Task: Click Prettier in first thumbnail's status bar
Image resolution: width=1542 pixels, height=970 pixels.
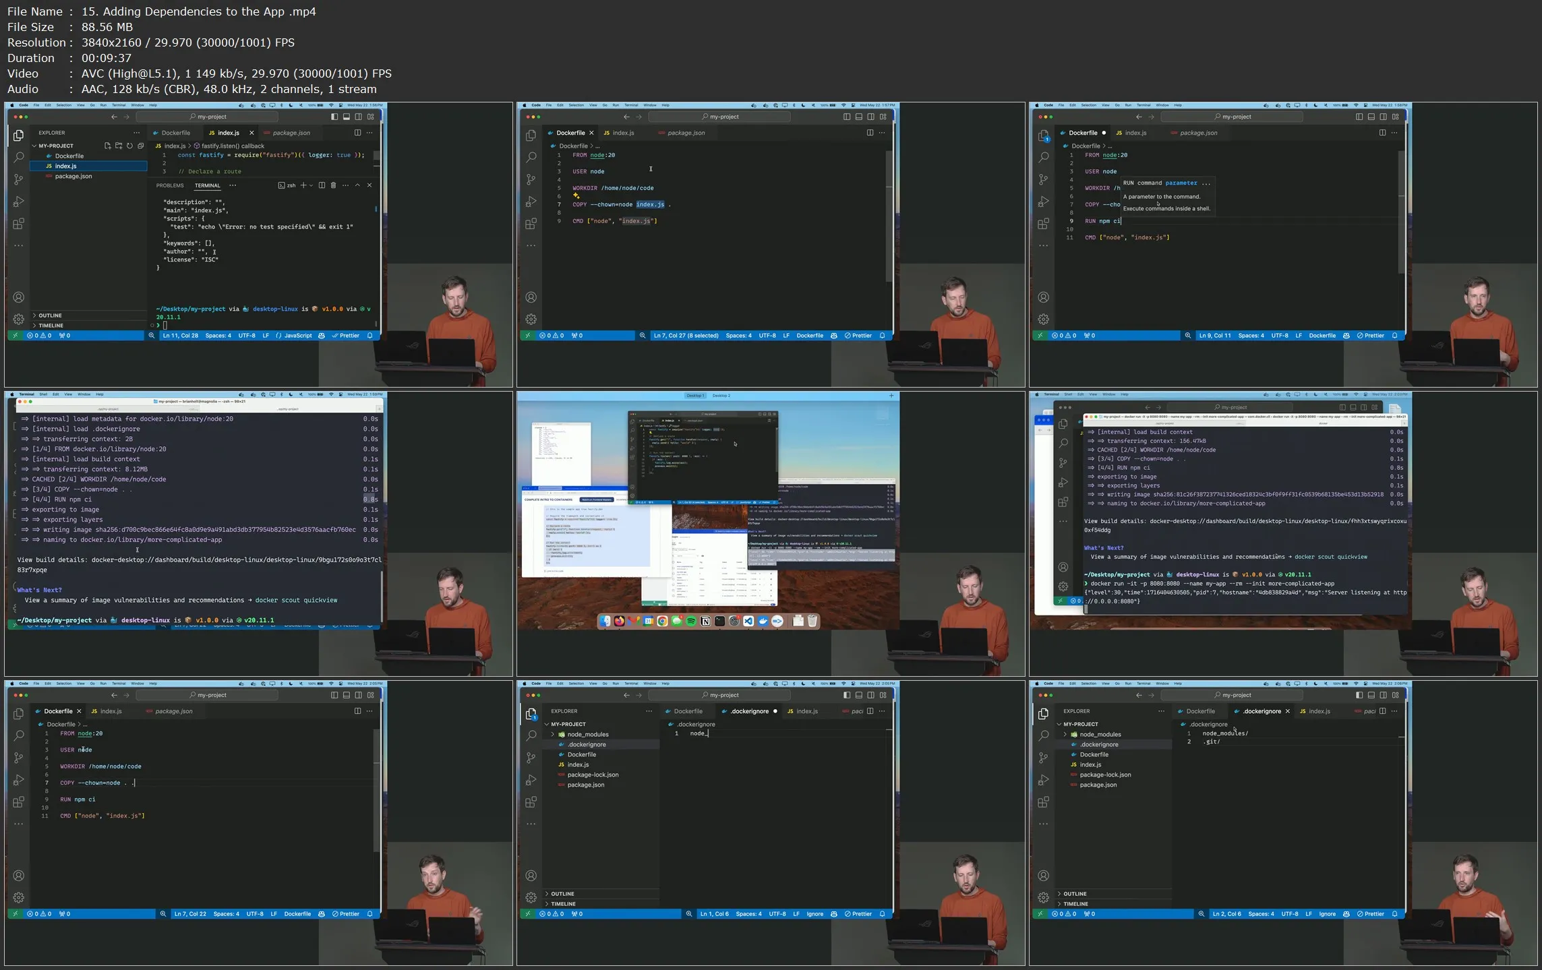Action: pos(345,336)
